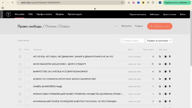Open the browser extensions puzzle icon

pos(153,3)
